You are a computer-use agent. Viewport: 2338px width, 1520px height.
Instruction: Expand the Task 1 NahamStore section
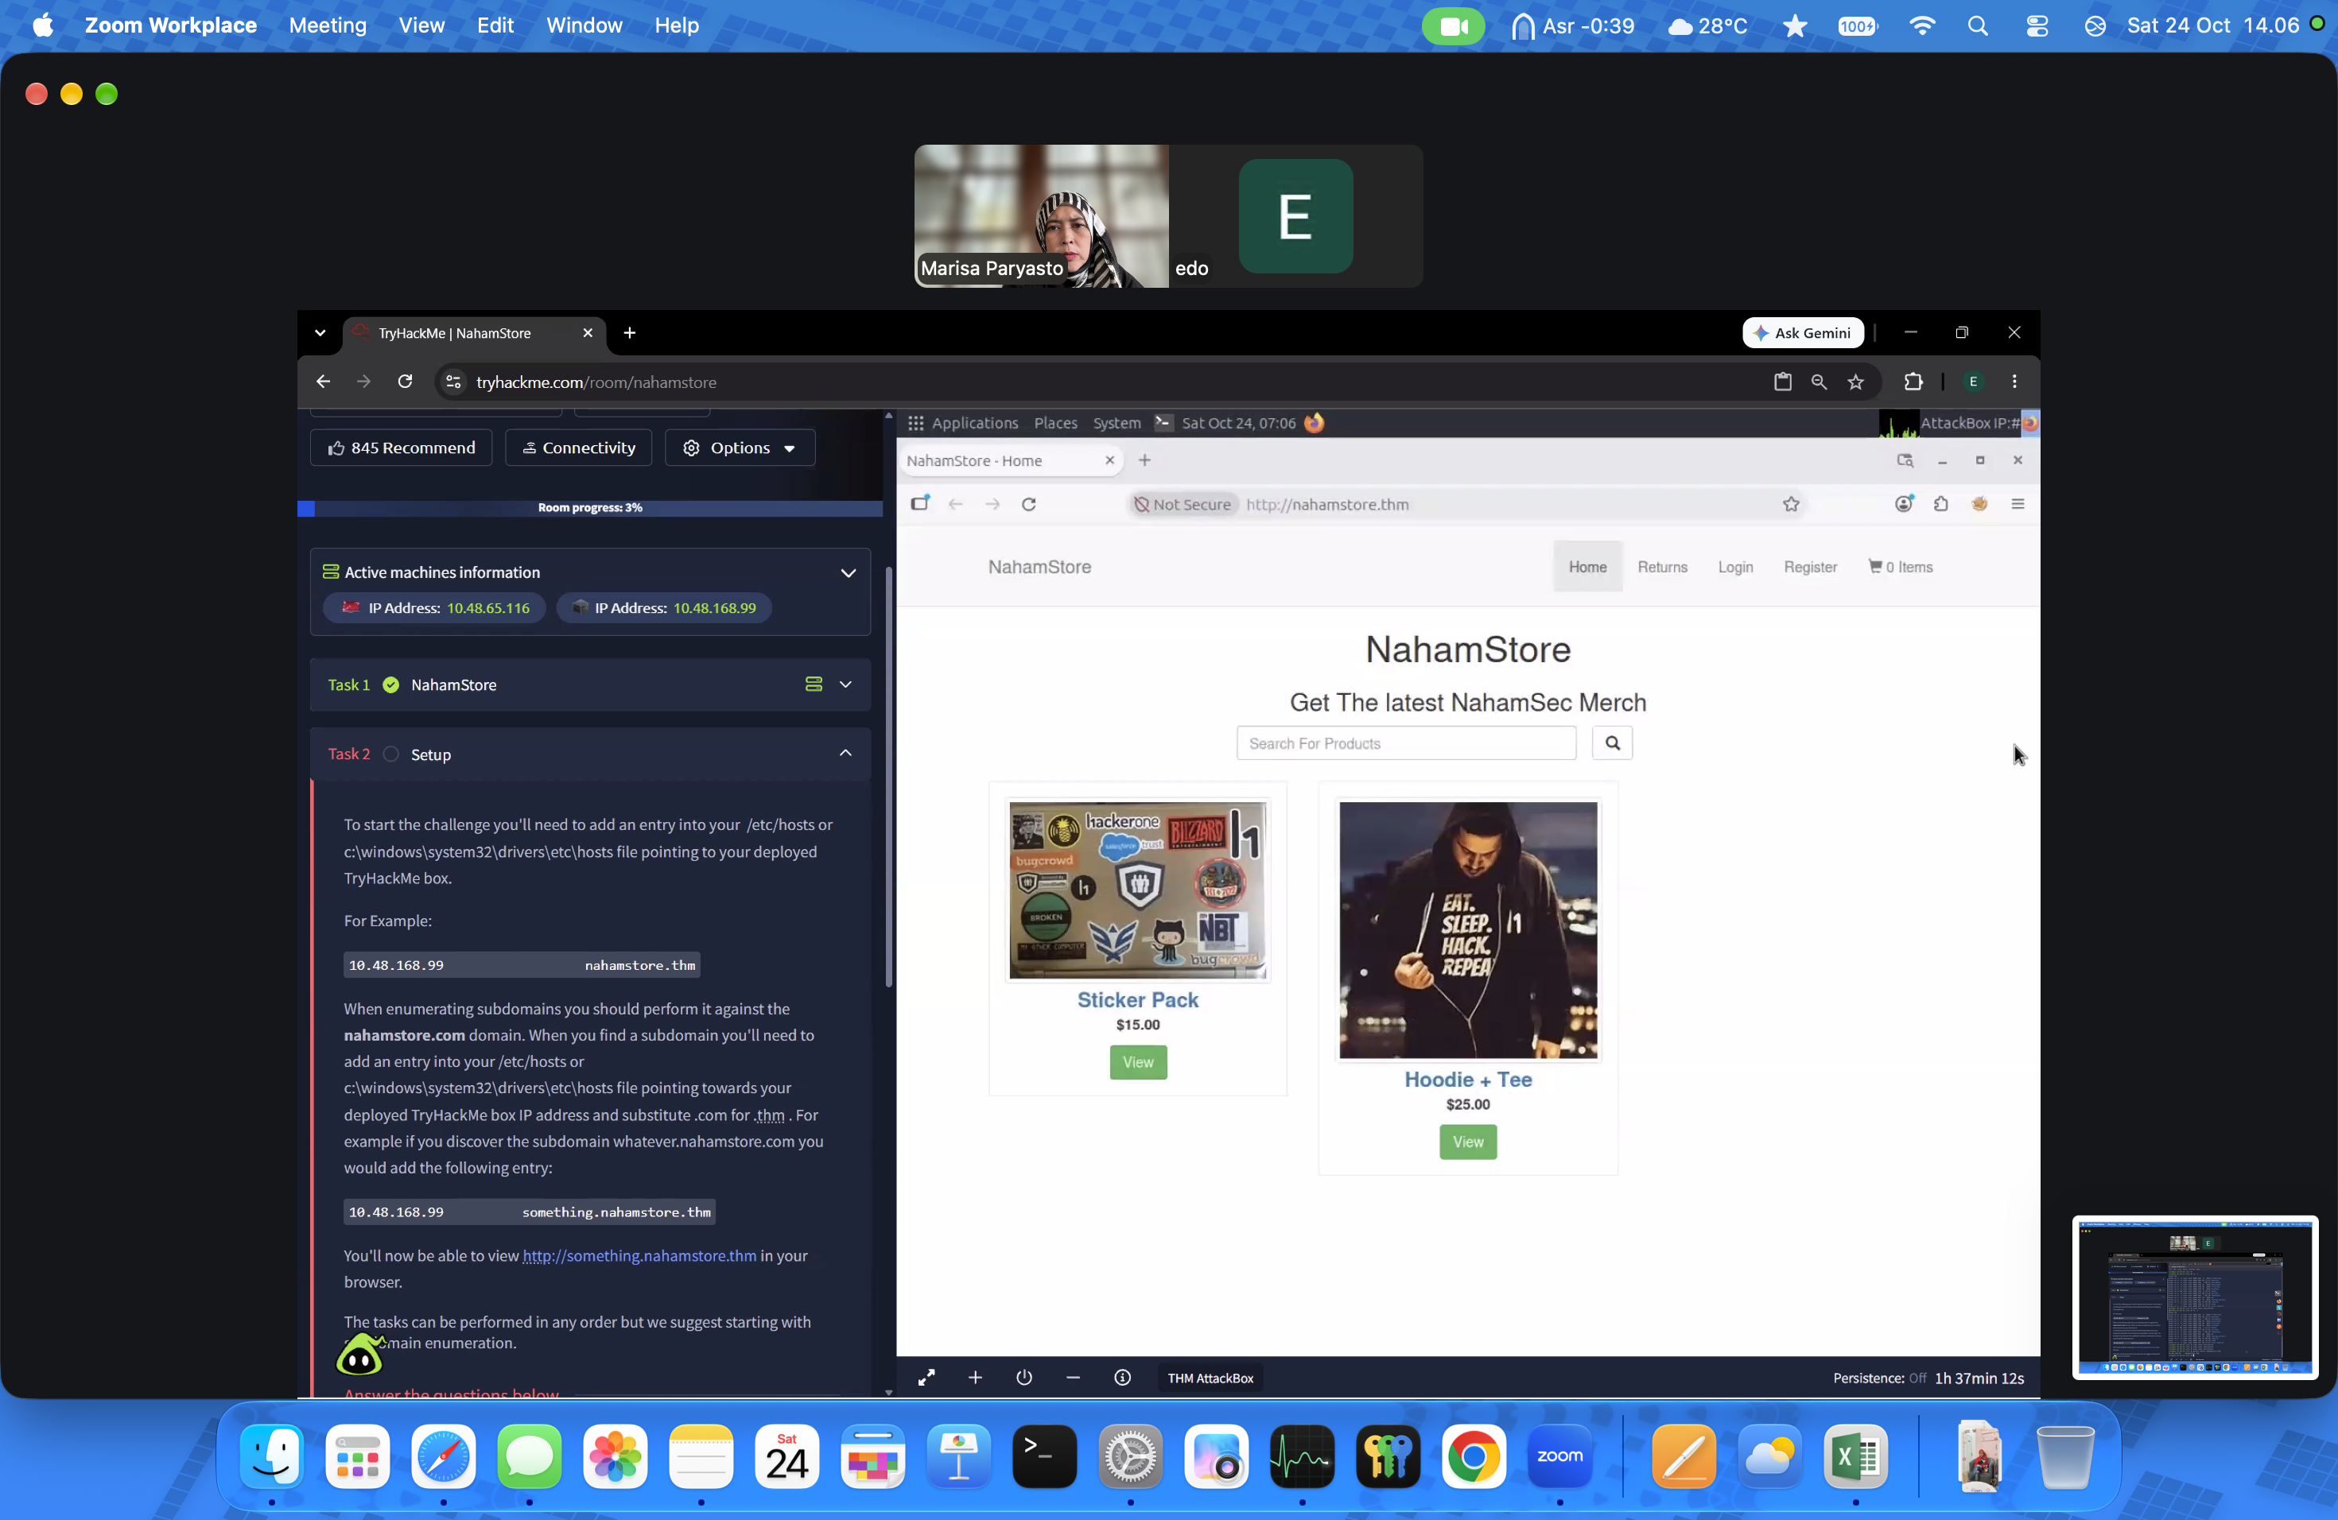(x=846, y=684)
